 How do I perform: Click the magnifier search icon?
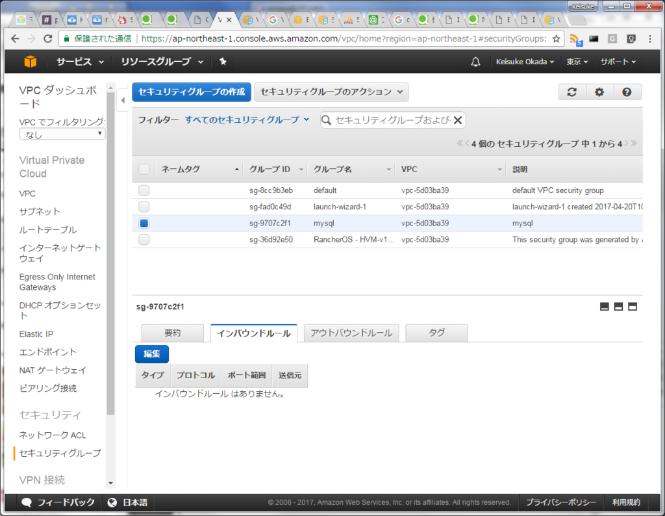tap(326, 120)
